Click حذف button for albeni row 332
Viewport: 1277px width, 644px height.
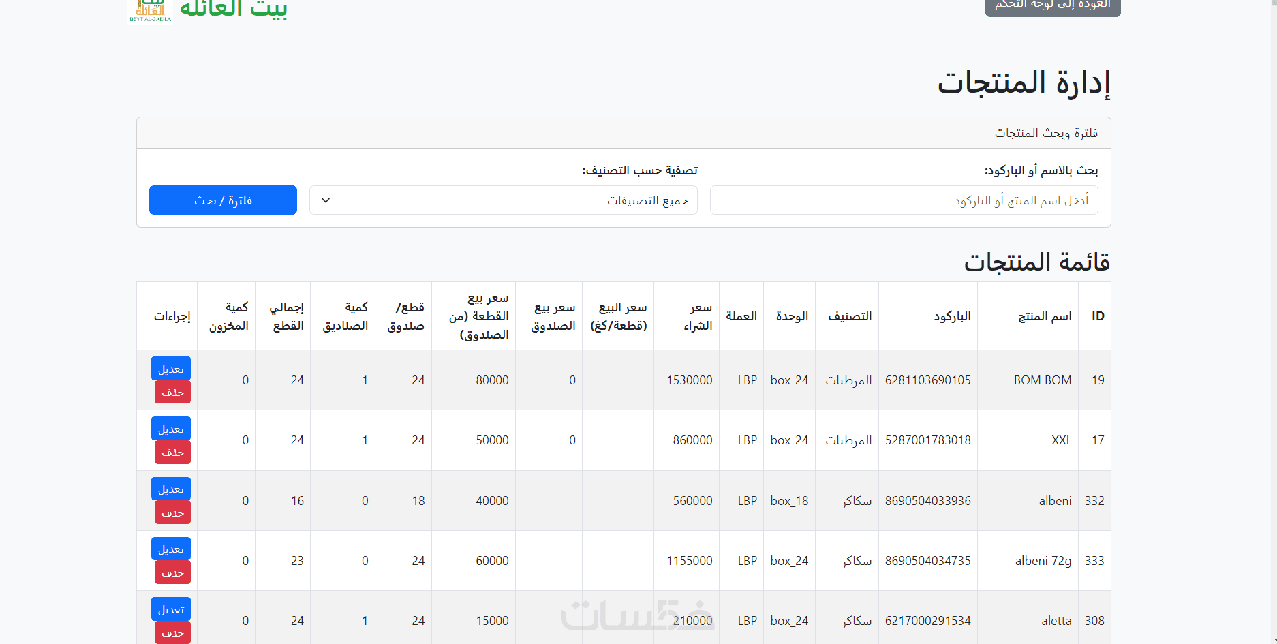[172, 512]
